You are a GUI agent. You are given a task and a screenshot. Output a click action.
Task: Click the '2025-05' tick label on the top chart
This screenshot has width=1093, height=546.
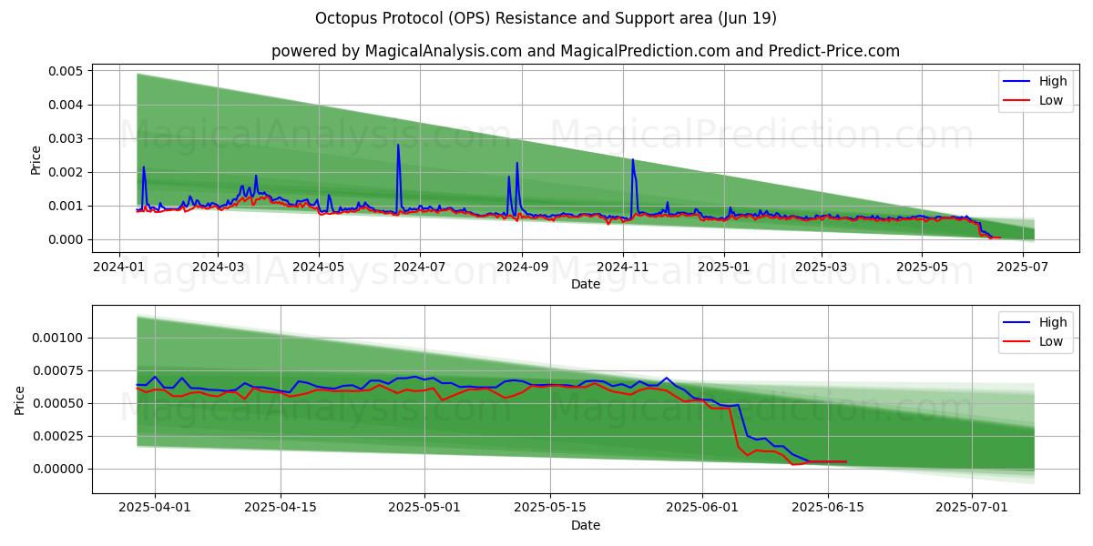(x=923, y=268)
